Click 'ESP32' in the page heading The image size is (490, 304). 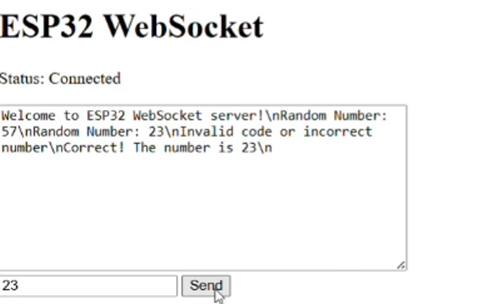[x=47, y=27]
